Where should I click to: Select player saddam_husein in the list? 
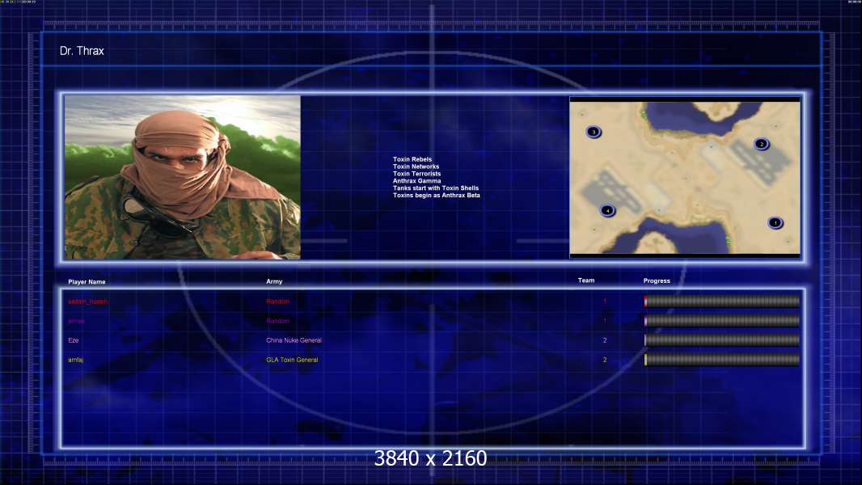[x=88, y=302]
